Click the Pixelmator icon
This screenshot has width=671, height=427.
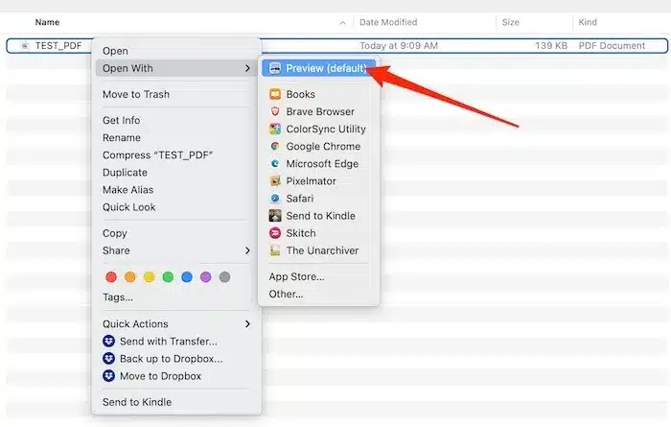275,181
